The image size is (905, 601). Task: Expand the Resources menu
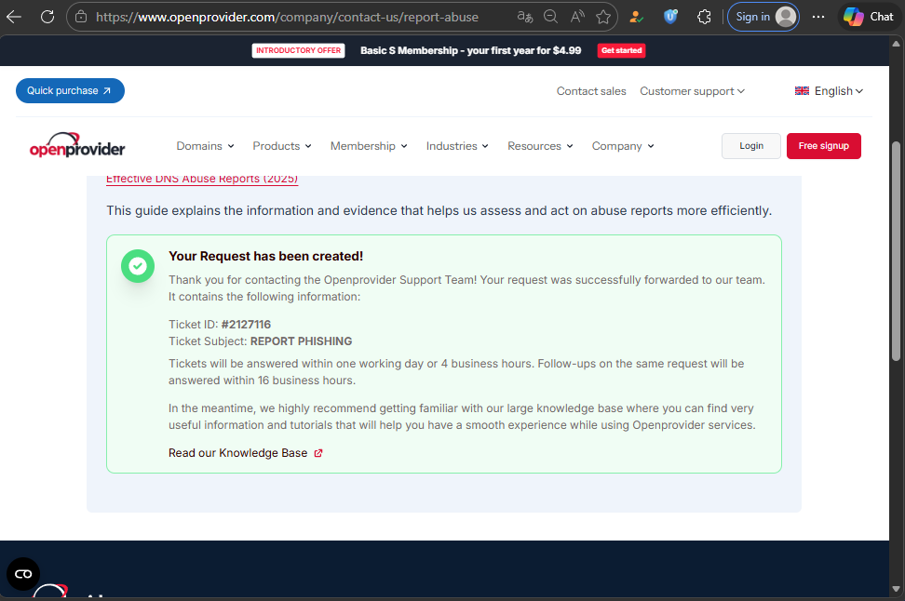point(540,146)
